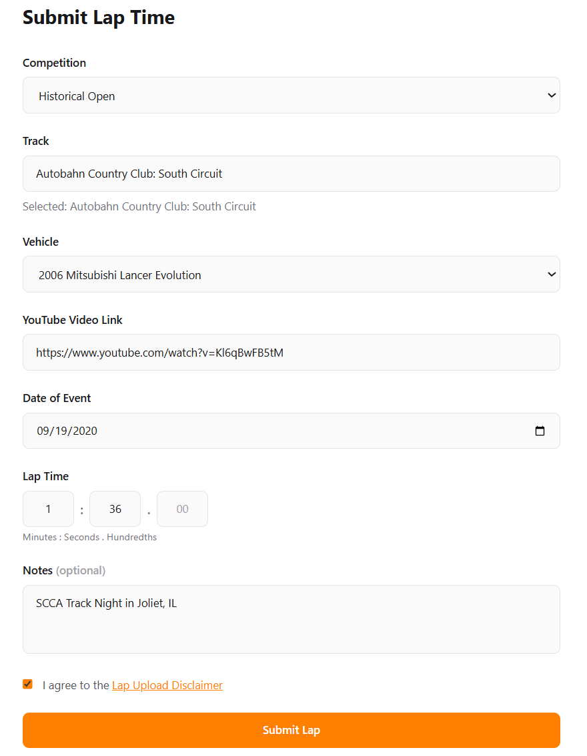Open the calendar picker icon in Date of Event

pyautogui.click(x=540, y=431)
